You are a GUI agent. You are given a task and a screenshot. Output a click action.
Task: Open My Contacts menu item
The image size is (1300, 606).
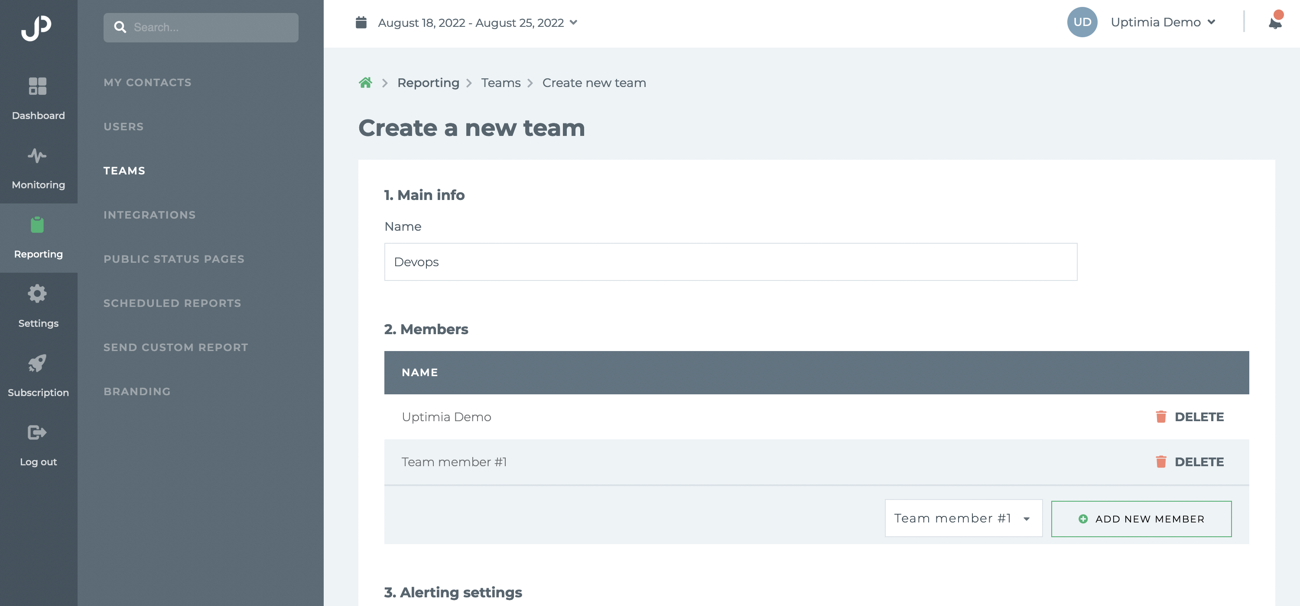point(147,83)
